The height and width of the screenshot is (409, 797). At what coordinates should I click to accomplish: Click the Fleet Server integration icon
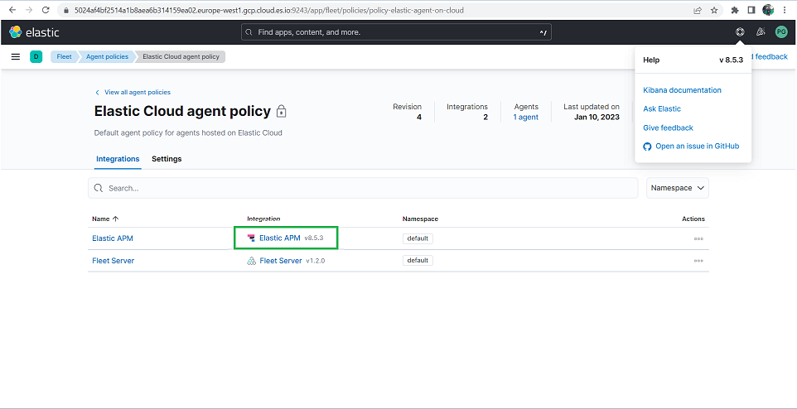[251, 261]
